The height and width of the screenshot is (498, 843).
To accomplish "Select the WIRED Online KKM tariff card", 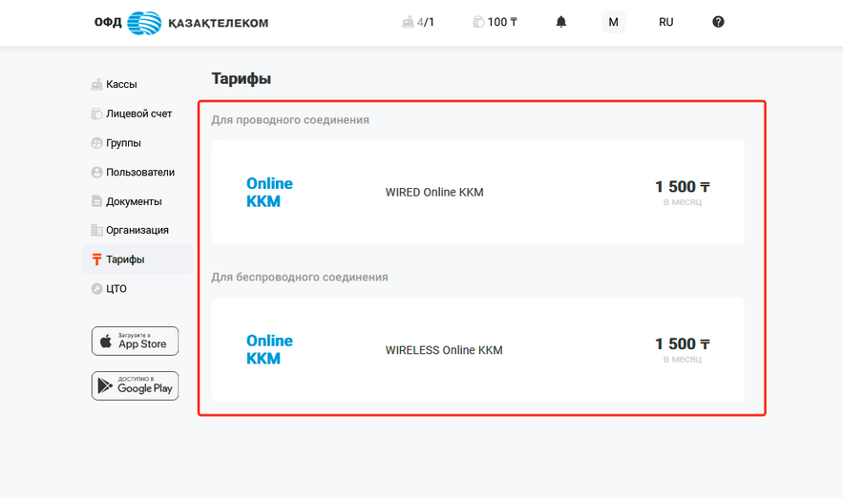I will click(477, 193).
